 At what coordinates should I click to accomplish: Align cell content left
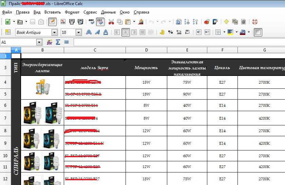coord(117,32)
